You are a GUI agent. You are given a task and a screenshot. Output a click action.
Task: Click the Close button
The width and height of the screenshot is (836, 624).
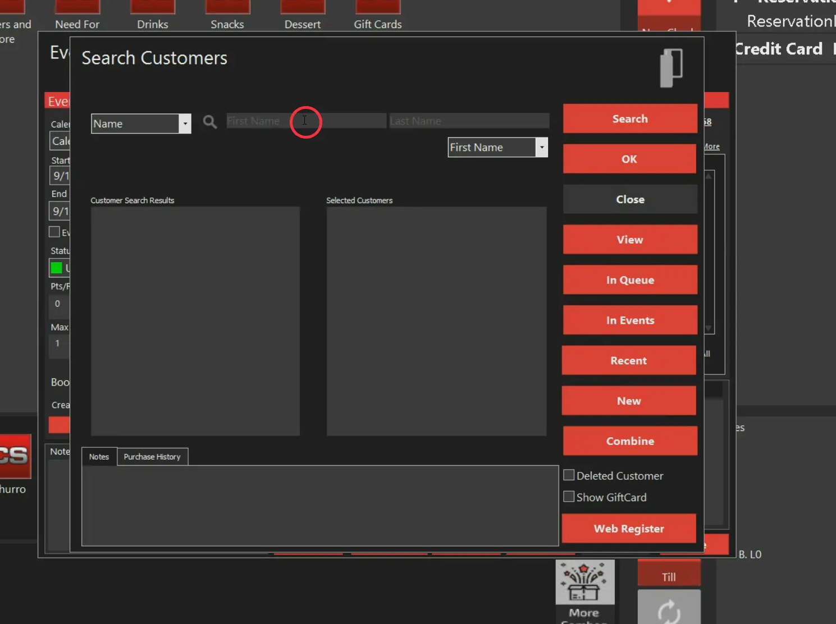point(630,199)
